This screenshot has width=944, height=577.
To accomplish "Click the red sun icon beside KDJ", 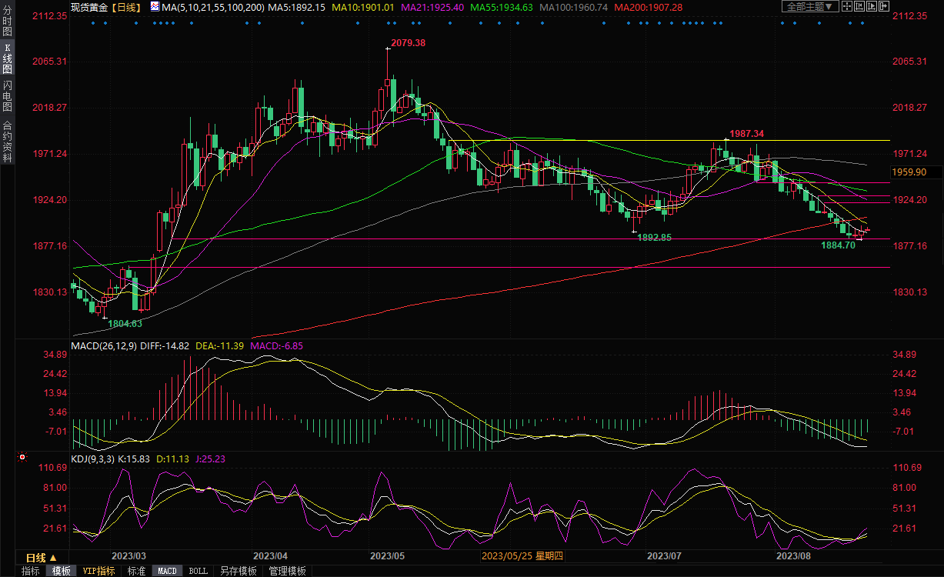I will coord(22,458).
